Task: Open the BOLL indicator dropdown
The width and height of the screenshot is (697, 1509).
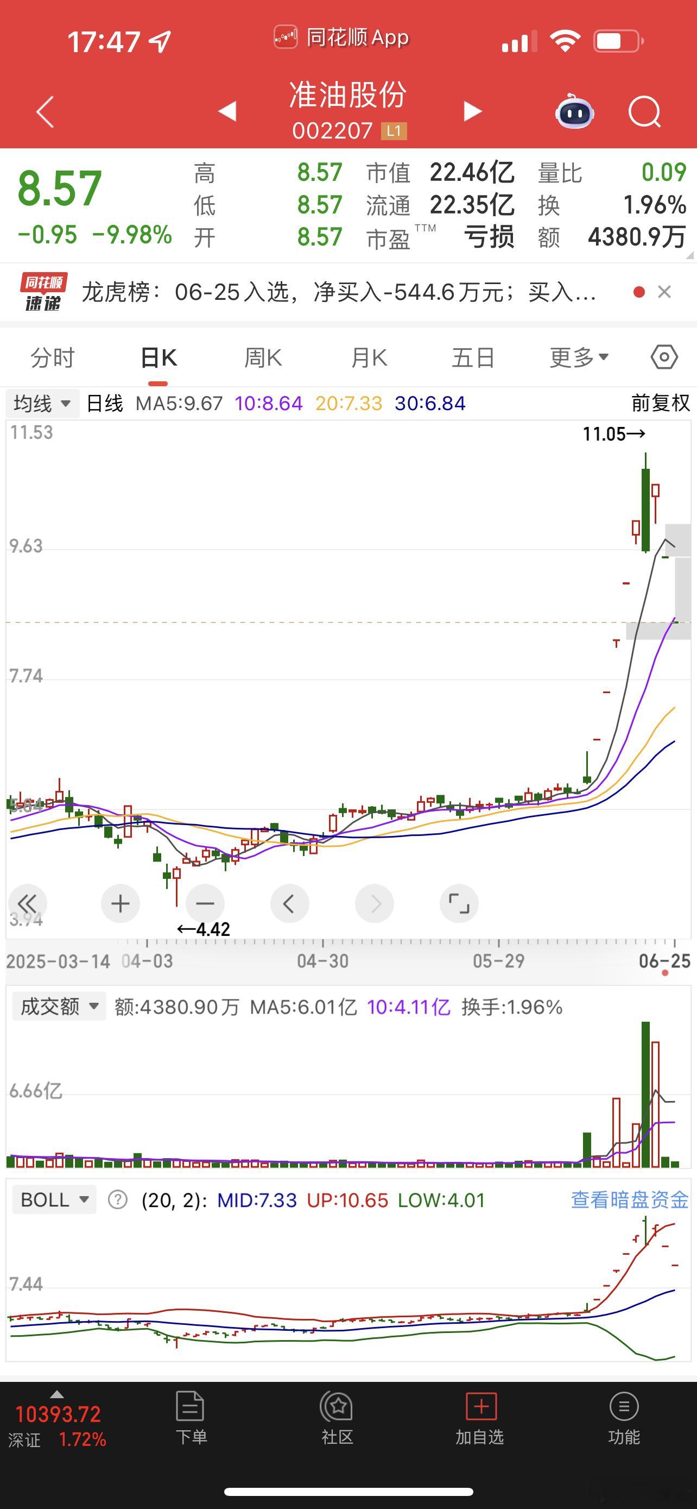Action: (54, 1200)
